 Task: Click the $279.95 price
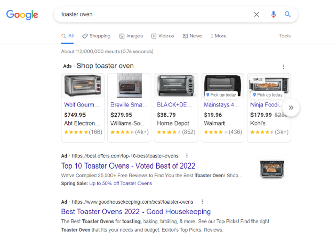tap(121, 115)
